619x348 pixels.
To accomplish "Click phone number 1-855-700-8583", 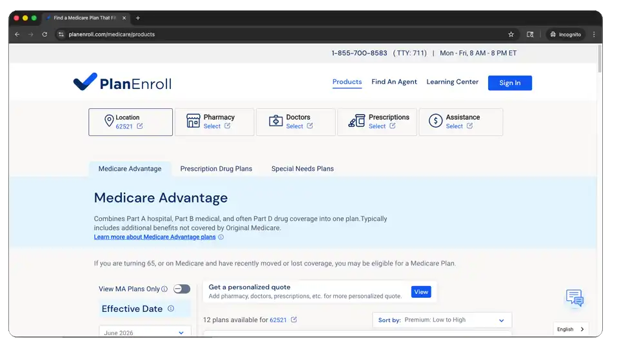I will tap(359, 53).
